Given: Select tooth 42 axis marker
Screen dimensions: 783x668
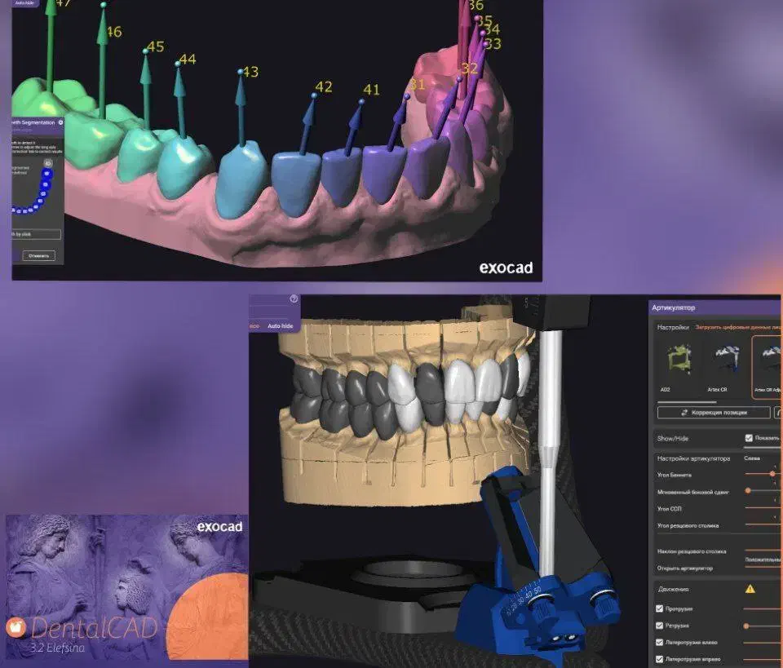Looking at the screenshot, I should tap(314, 97).
